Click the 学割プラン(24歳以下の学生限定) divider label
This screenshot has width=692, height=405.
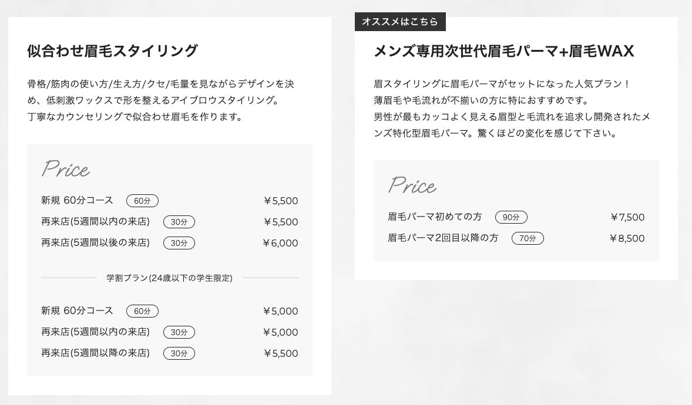[169, 278]
